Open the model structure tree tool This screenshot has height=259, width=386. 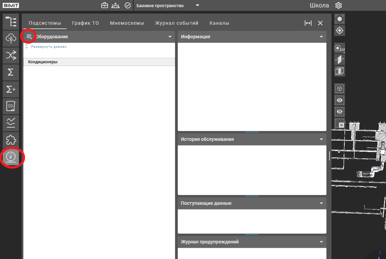[x=11, y=21]
